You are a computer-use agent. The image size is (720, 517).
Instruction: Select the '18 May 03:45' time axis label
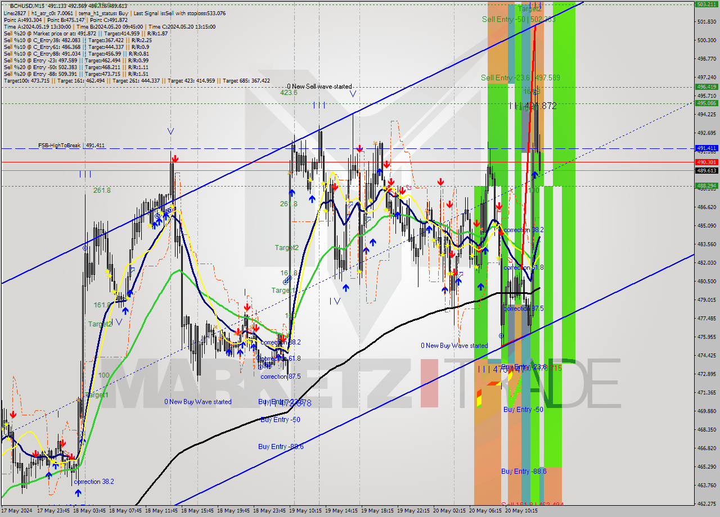[x=91, y=511]
